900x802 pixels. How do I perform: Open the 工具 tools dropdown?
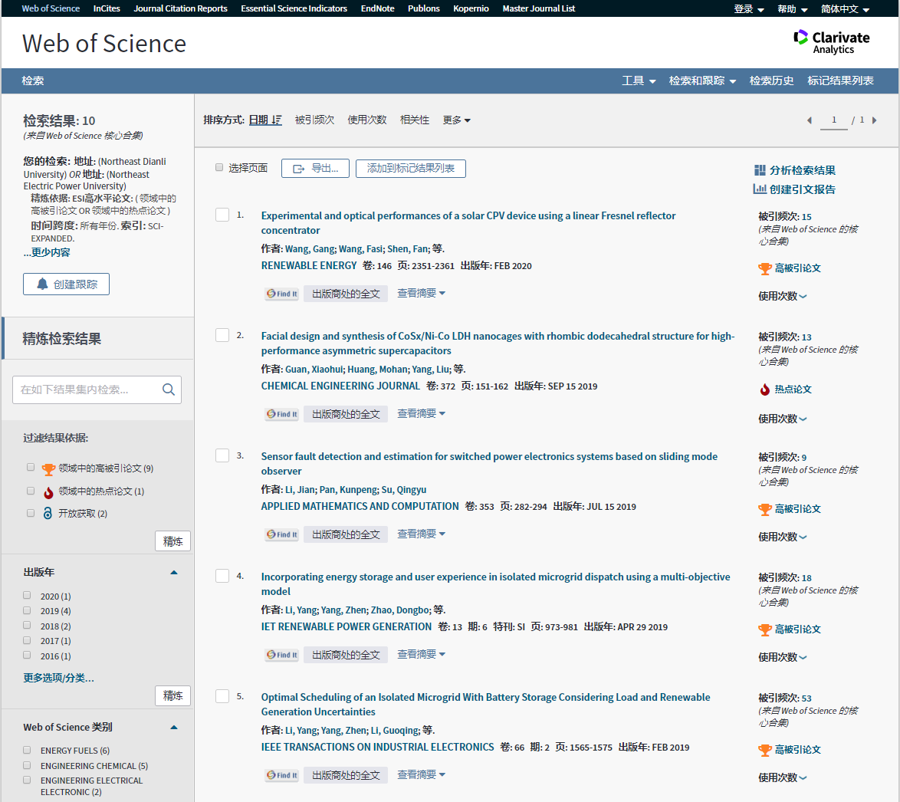pos(639,81)
